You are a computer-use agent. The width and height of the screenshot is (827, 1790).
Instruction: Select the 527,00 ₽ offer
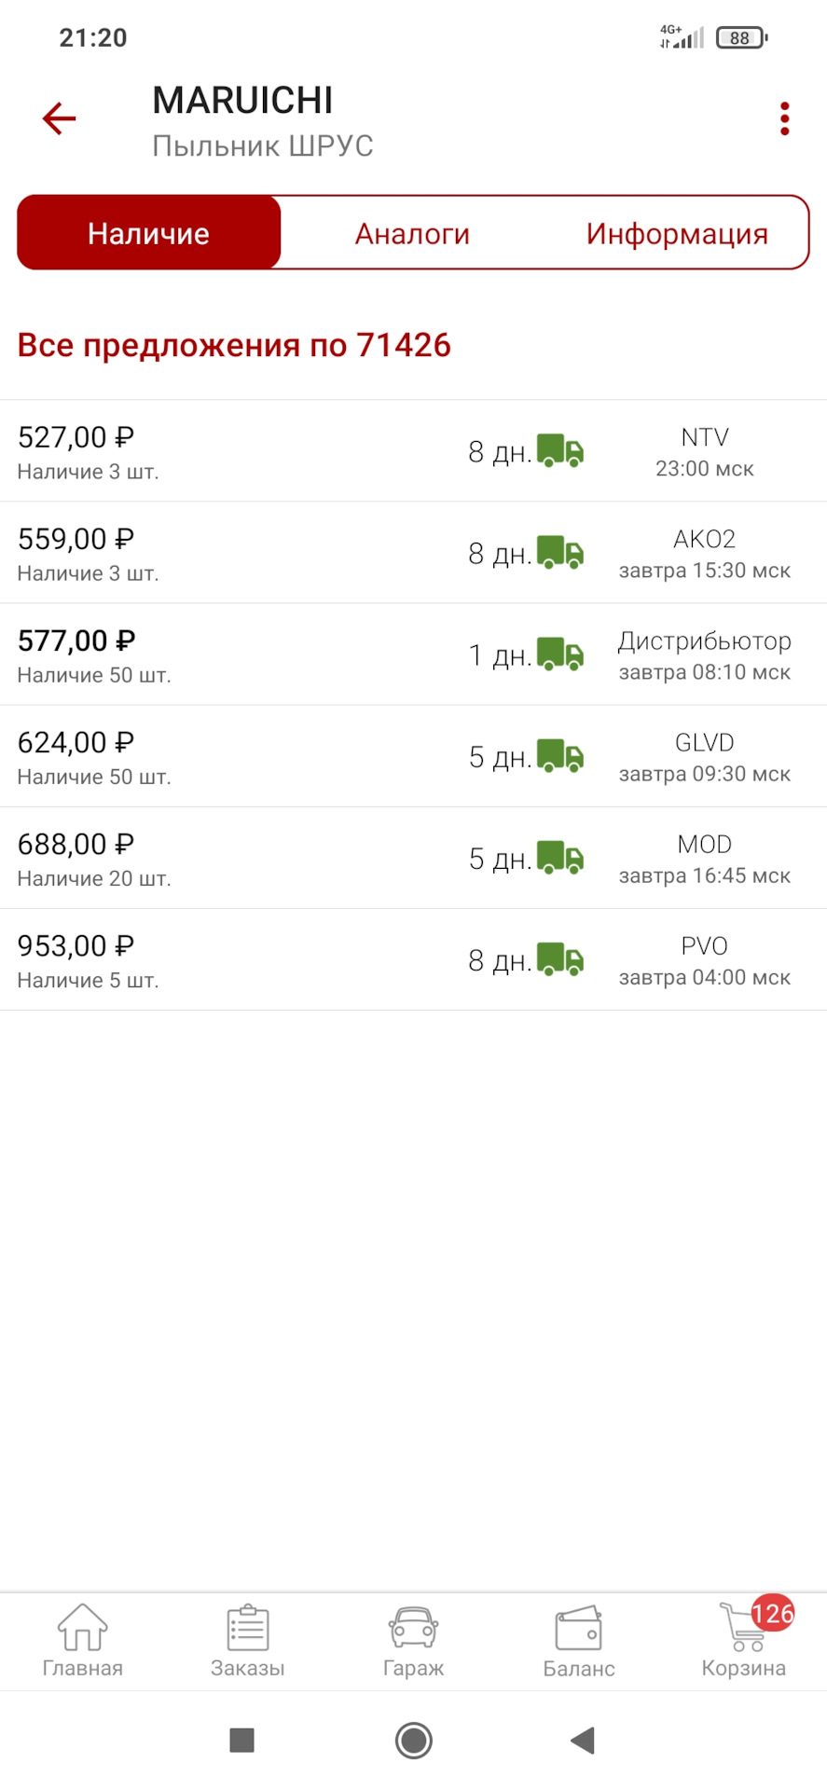point(413,451)
